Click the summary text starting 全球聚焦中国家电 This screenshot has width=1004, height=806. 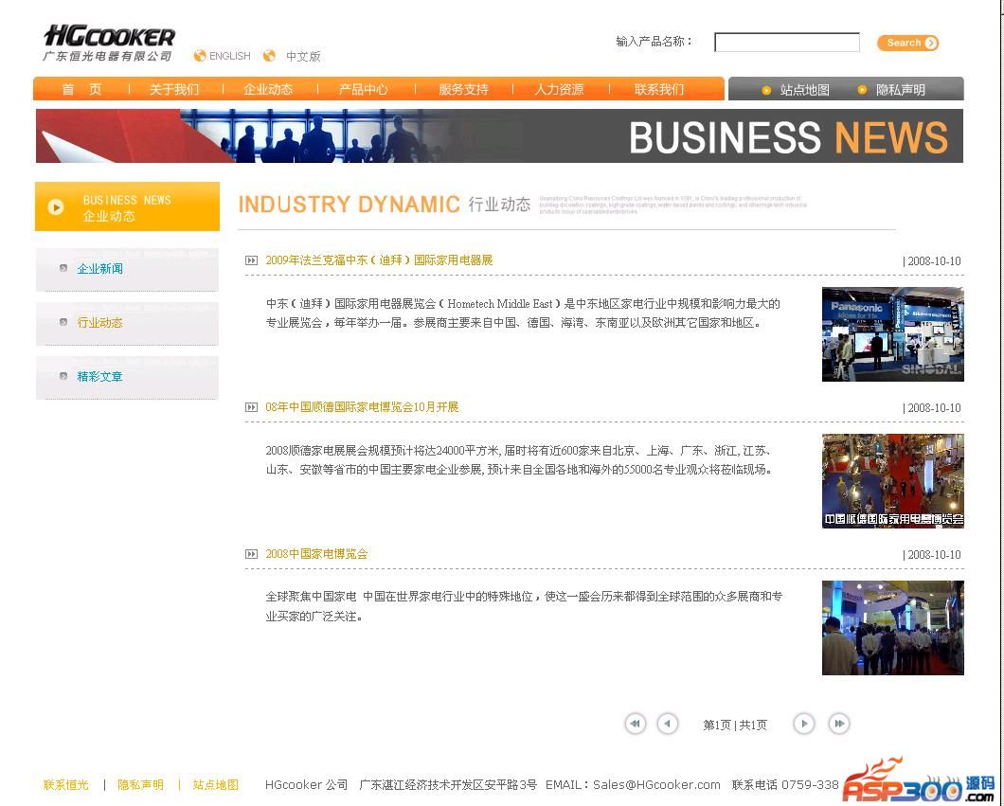coord(524,606)
